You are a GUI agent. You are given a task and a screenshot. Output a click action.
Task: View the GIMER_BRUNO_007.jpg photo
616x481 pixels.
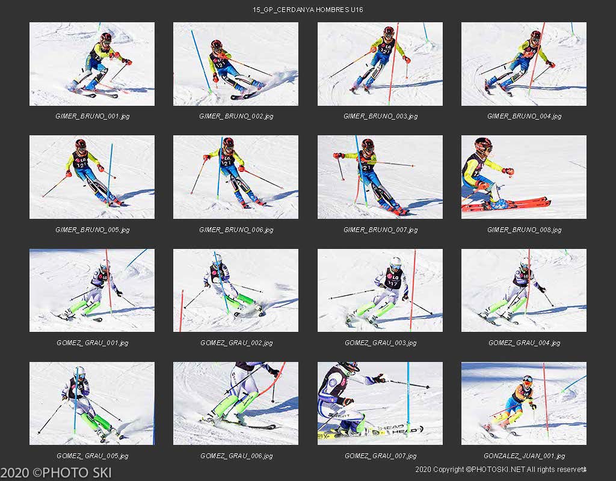(x=380, y=177)
